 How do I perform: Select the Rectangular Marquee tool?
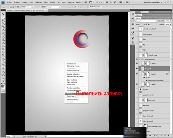[3, 17]
